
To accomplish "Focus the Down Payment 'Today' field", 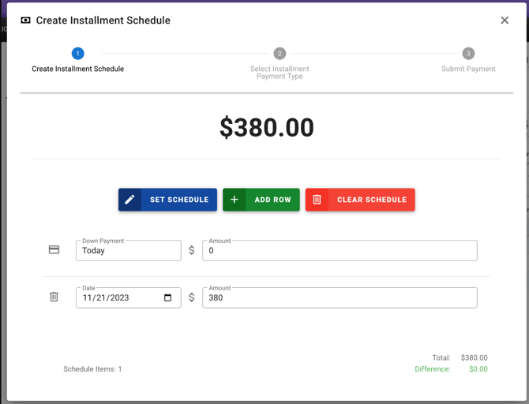I will tap(129, 251).
